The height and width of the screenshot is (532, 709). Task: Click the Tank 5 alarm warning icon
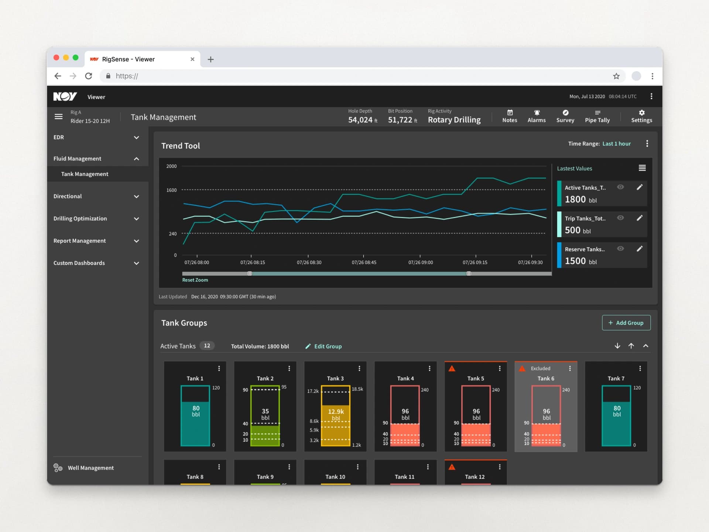click(x=452, y=368)
